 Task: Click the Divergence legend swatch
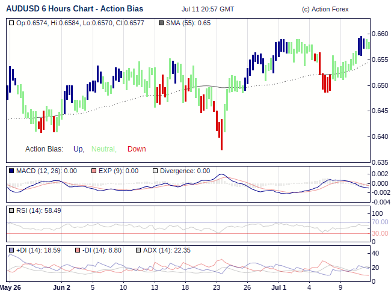155,171
